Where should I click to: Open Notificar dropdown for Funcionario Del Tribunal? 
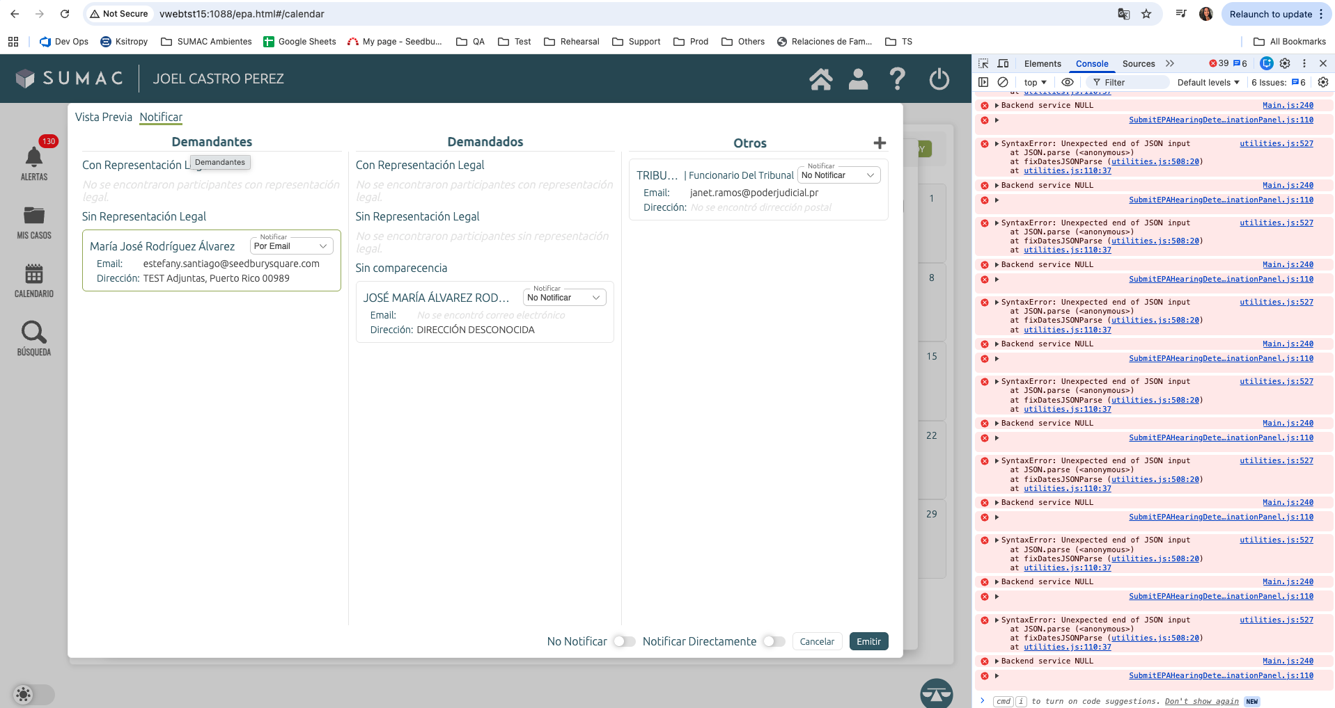click(x=838, y=175)
